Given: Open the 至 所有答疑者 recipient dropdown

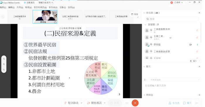Looking at the screenshot, I should tap(175, 80).
